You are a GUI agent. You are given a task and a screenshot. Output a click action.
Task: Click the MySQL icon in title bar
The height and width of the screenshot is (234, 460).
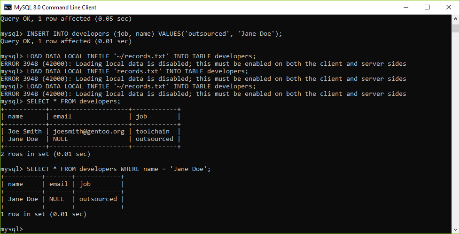tap(8, 8)
